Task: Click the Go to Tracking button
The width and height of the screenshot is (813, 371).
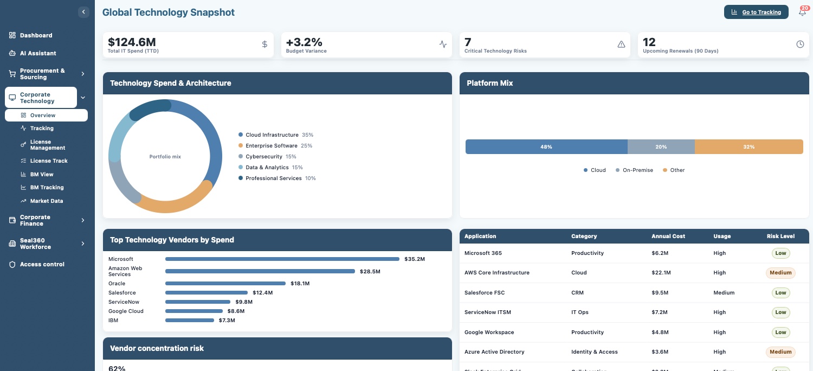Action: [756, 12]
